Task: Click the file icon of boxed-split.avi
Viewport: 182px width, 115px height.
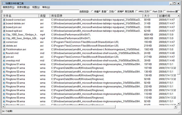Action: 4,31
